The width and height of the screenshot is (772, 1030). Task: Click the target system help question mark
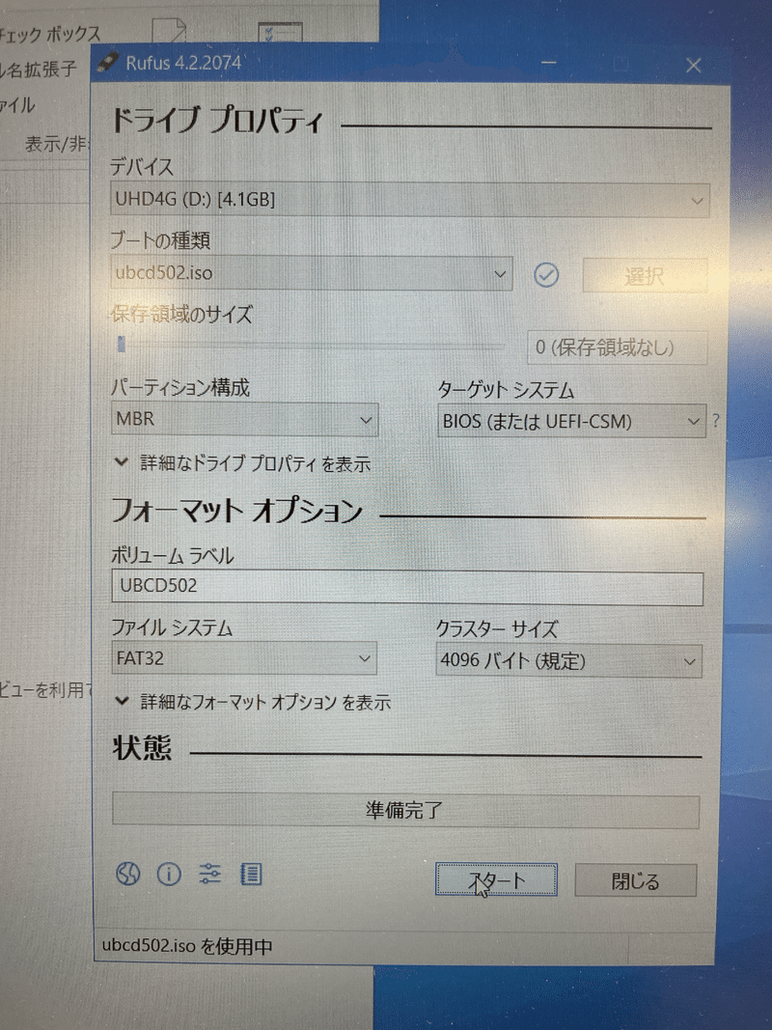pos(715,421)
